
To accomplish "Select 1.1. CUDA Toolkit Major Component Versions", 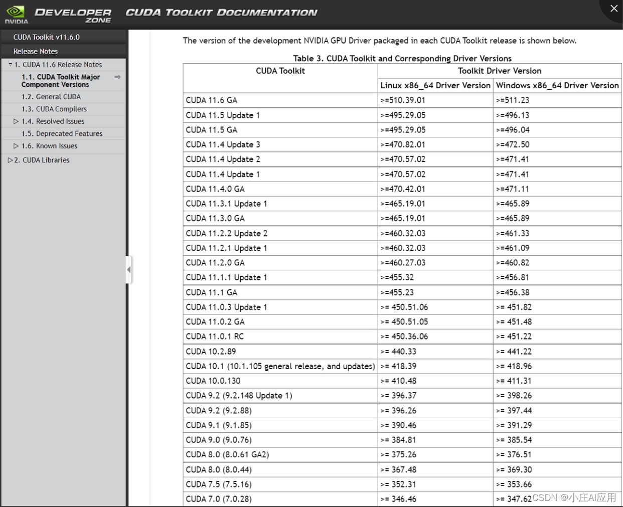I will [x=61, y=81].
